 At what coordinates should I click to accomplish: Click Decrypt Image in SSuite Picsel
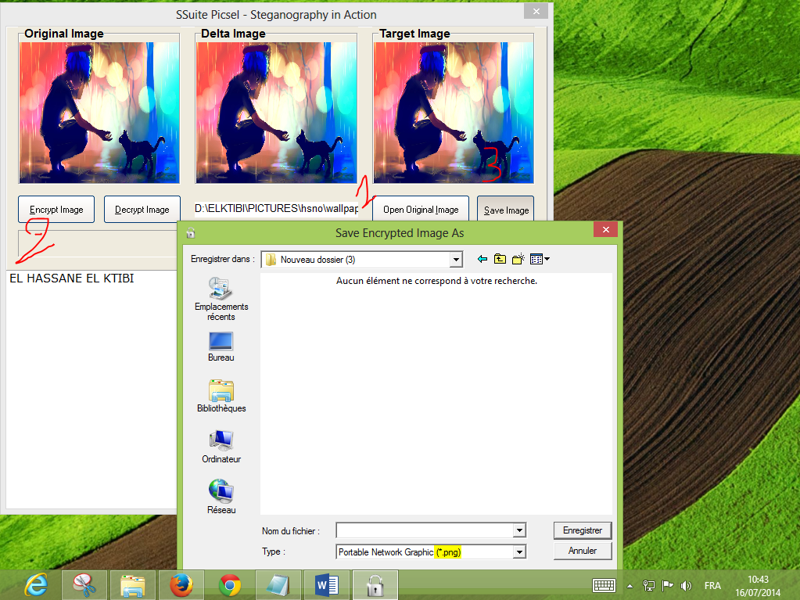coord(142,209)
